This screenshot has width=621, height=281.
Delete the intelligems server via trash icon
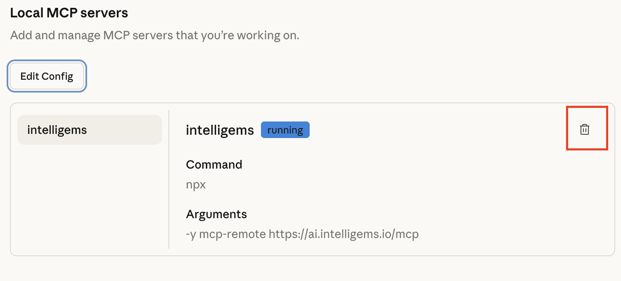(x=585, y=129)
